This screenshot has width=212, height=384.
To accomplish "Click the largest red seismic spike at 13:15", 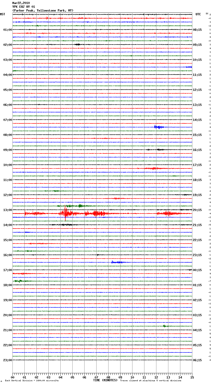I will 65,213.
